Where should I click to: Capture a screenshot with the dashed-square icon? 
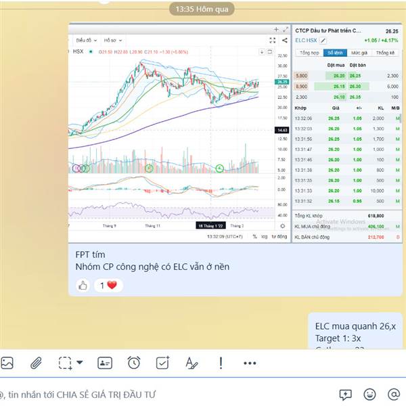(x=65, y=363)
